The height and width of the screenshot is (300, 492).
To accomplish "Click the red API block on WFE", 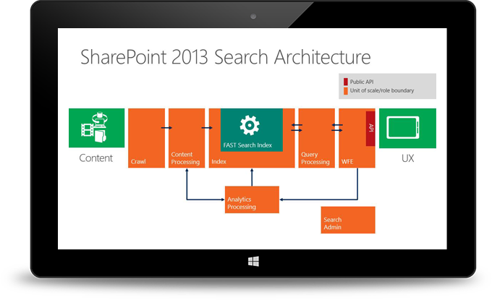I will pos(370,129).
